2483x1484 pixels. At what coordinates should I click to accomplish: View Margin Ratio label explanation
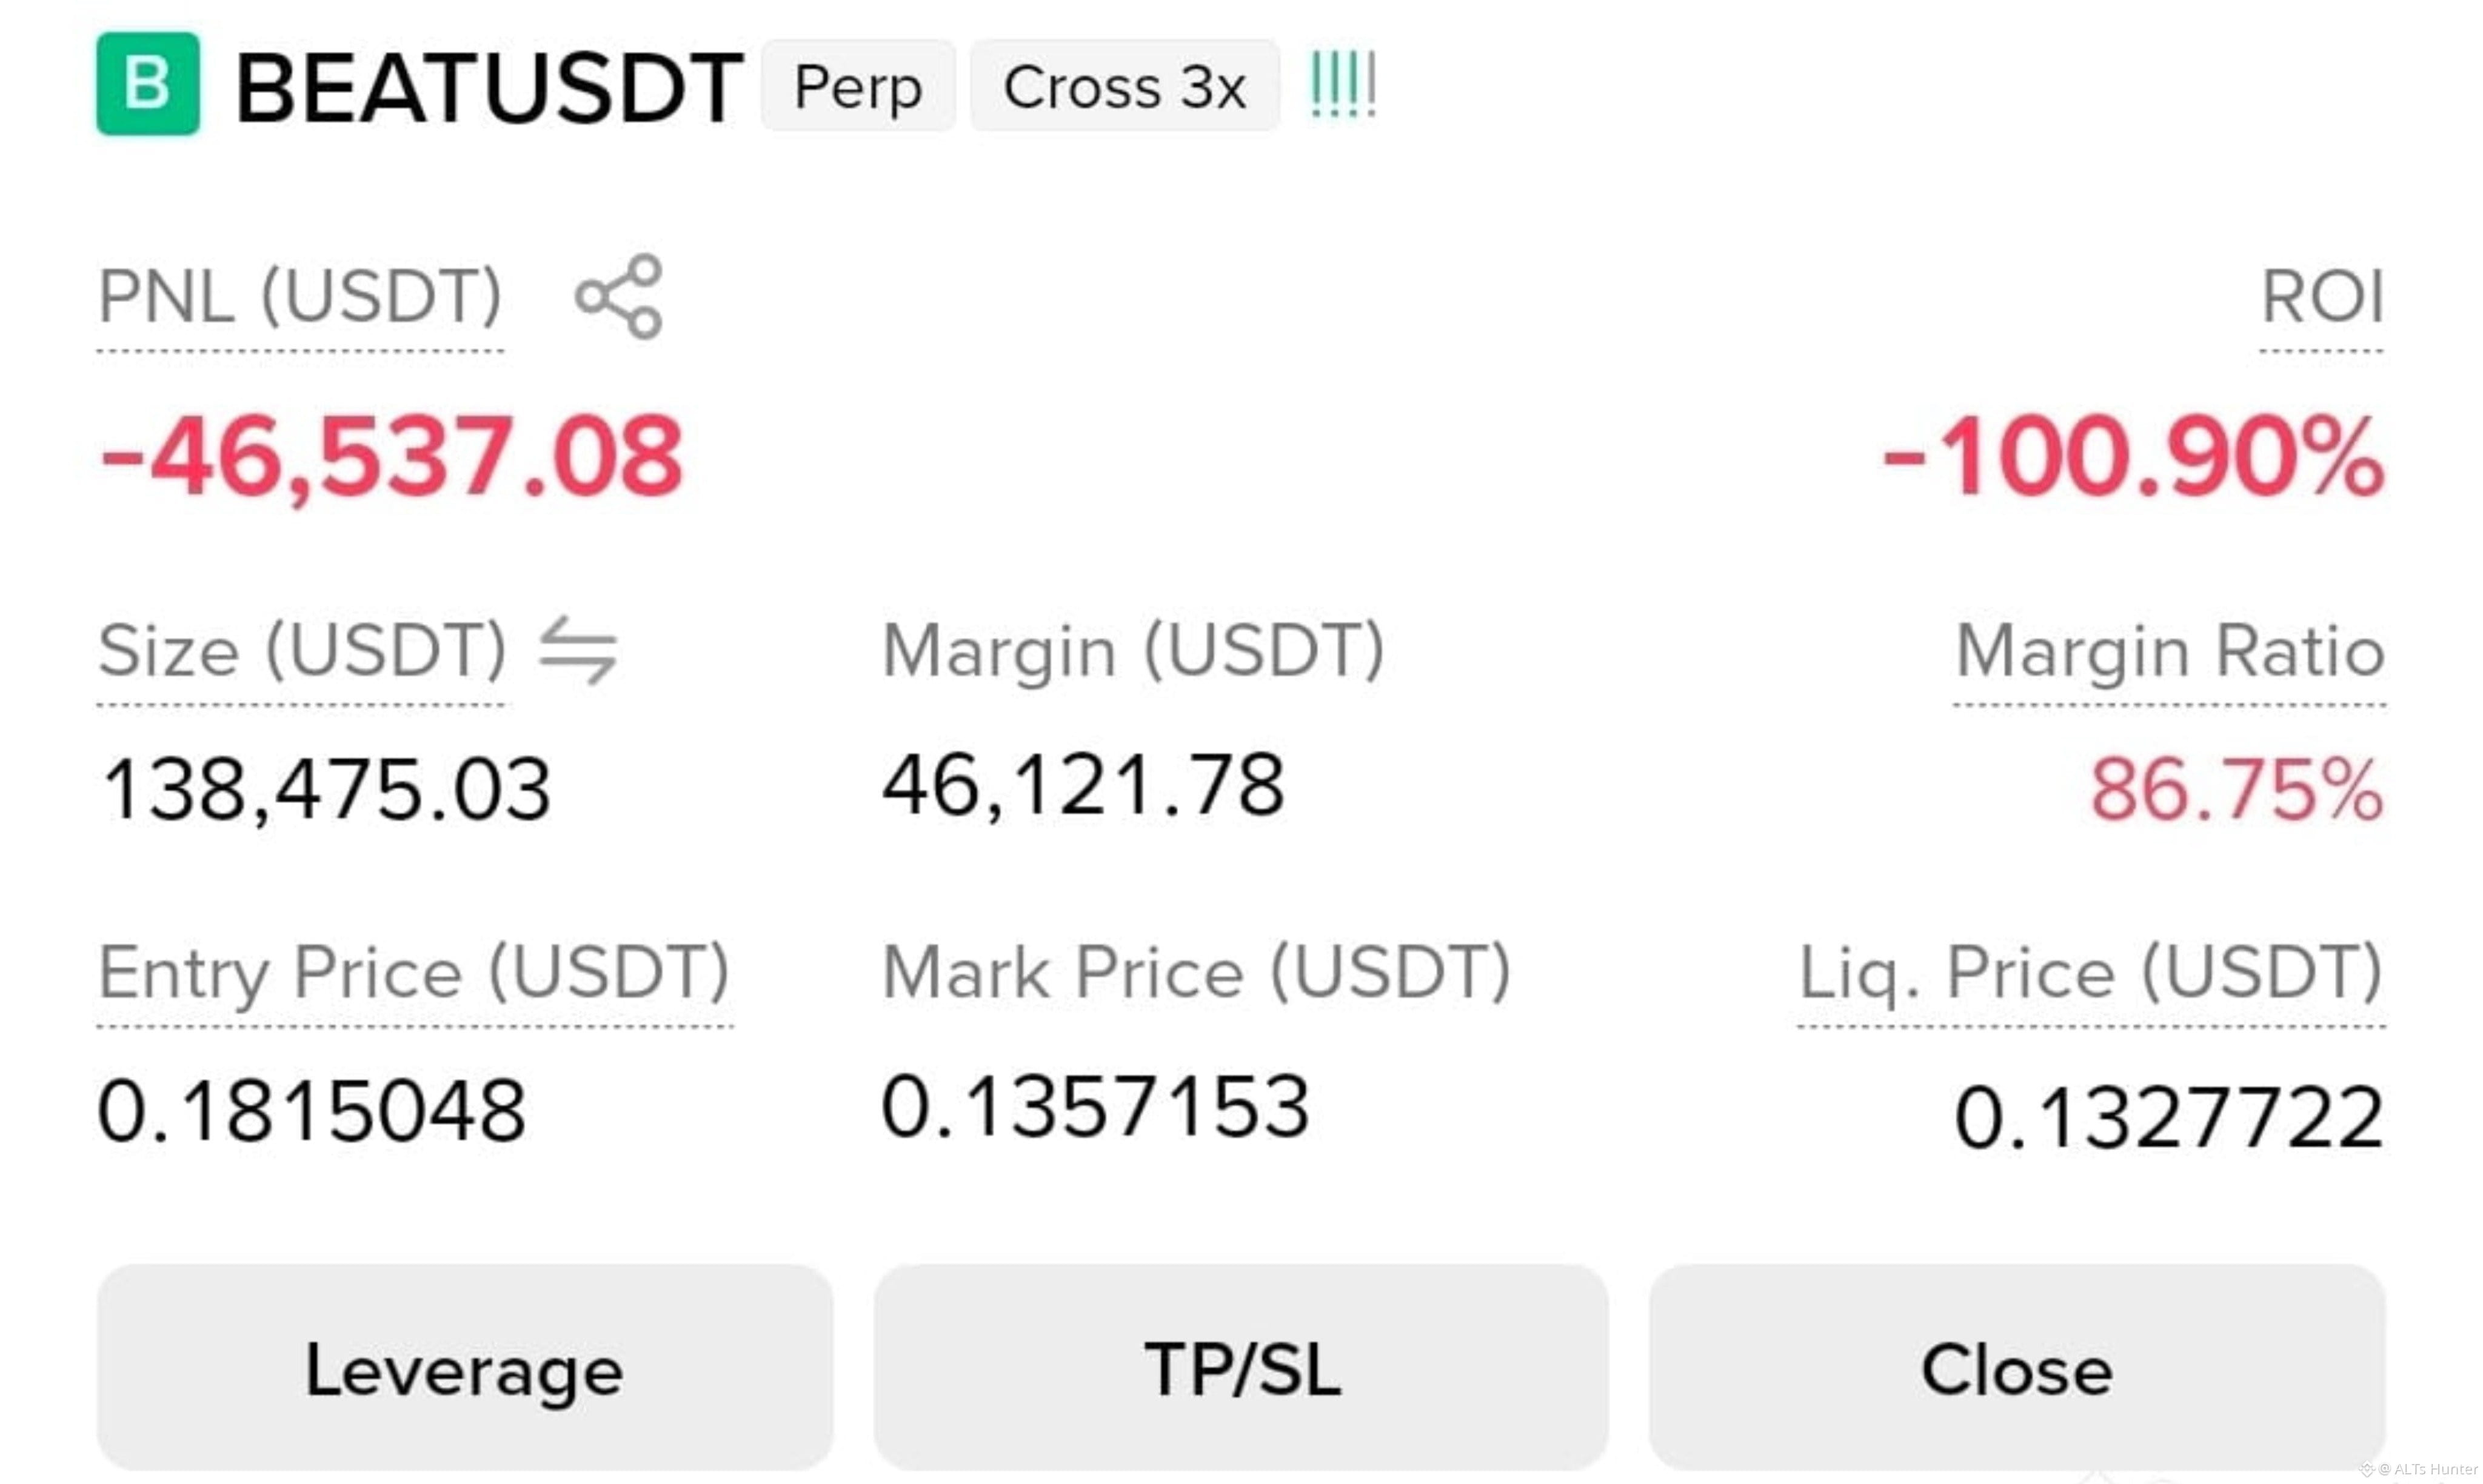click(2170, 651)
